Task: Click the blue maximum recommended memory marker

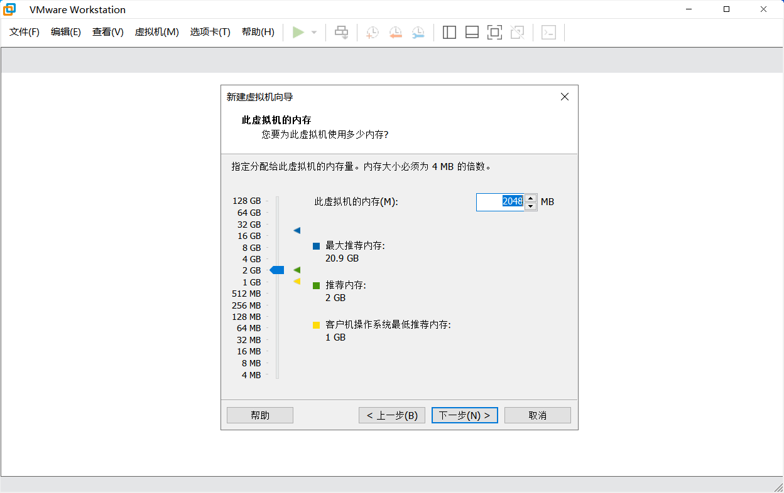Action: (x=297, y=231)
